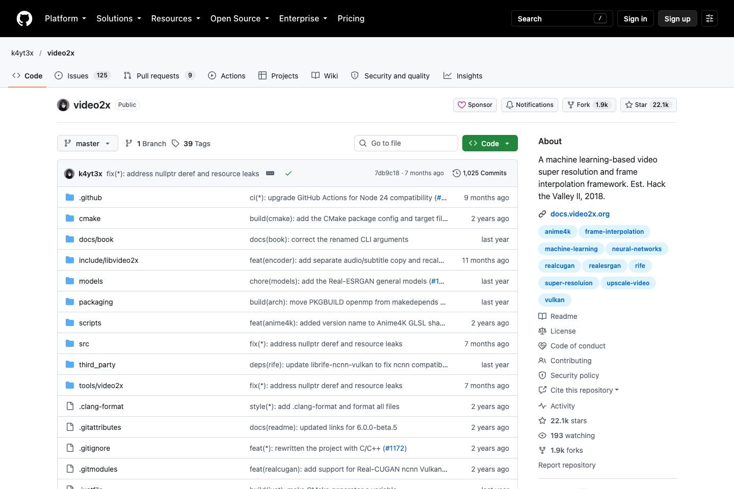This screenshot has width=734, height=489.
Task: Click the tag icon next to 39 Tags
Action: (175, 144)
